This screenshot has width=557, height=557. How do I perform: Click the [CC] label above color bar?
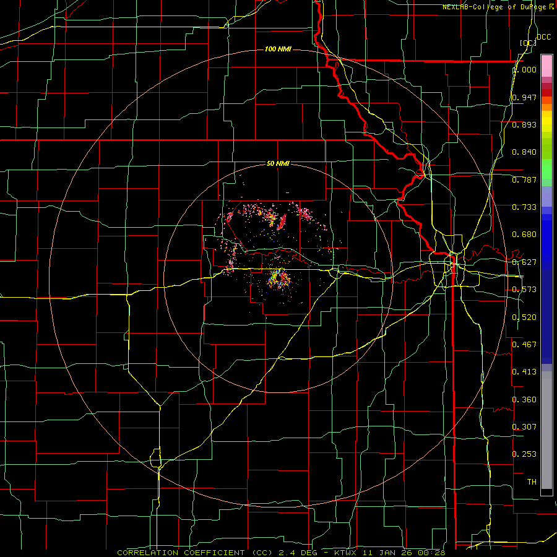click(x=529, y=43)
